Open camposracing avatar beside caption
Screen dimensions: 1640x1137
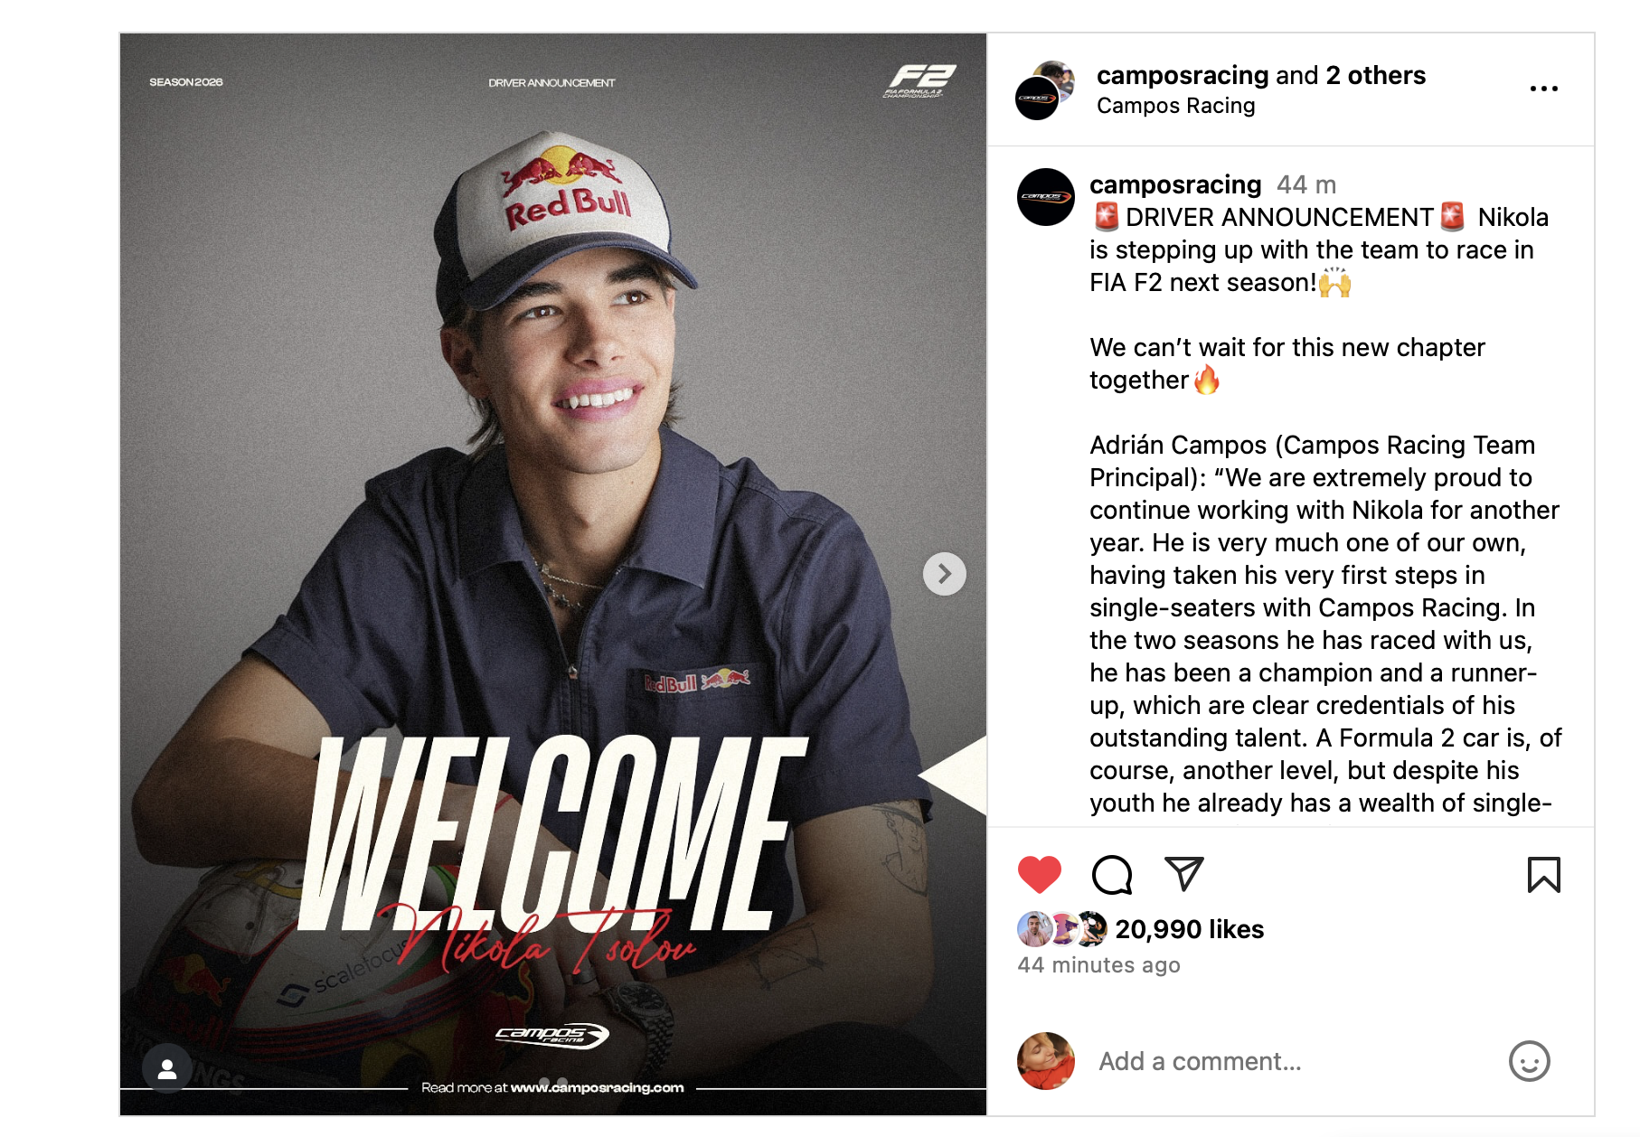tap(1045, 196)
